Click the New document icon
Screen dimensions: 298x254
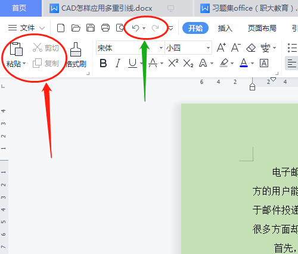point(61,28)
